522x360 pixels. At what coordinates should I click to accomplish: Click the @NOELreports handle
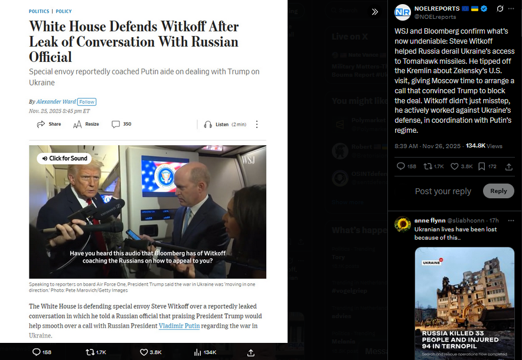[x=435, y=17]
